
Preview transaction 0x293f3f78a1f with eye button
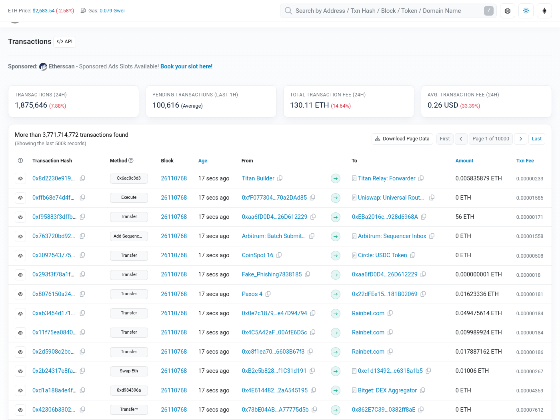point(20,275)
